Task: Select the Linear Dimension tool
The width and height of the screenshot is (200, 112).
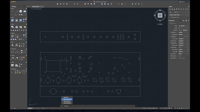Action: [x=12, y=52]
